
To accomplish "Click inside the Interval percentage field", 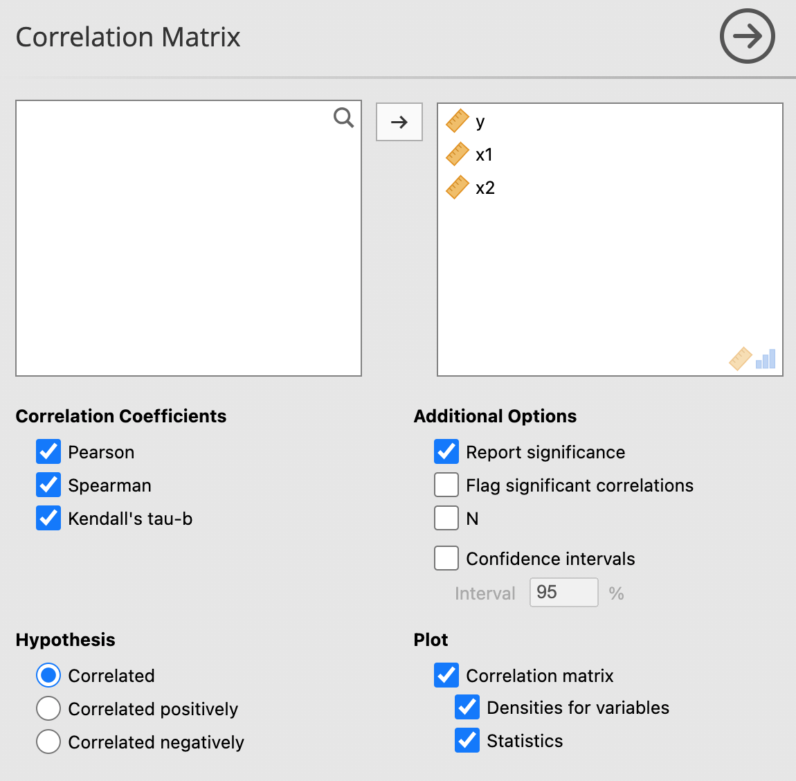I will click(563, 592).
